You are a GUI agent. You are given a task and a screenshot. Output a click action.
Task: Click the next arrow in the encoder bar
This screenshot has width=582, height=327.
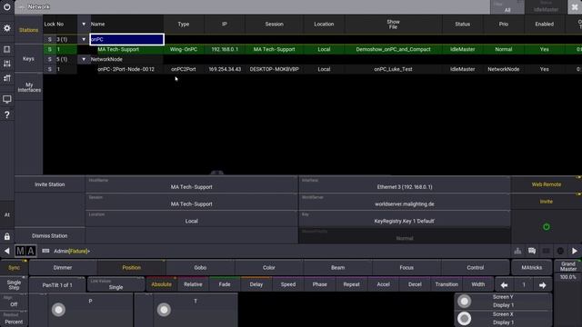click(x=542, y=285)
